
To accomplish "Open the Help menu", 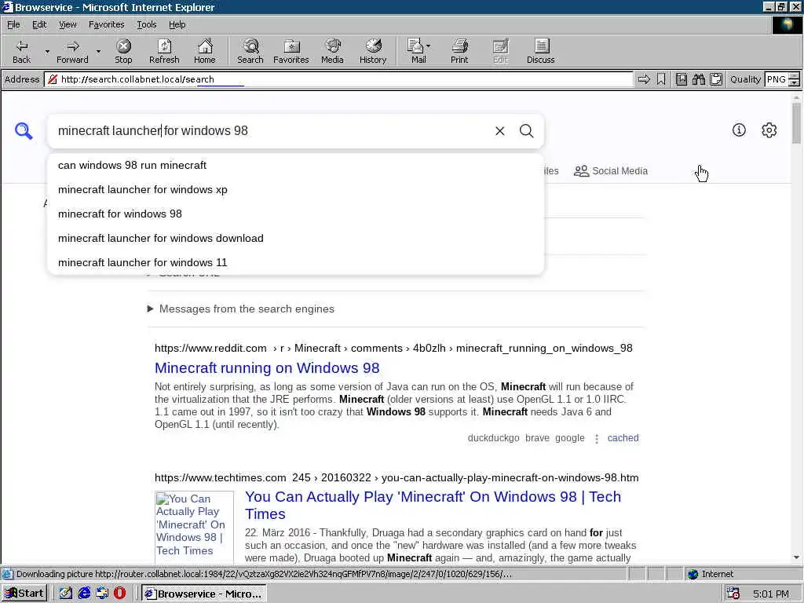I will (x=177, y=24).
